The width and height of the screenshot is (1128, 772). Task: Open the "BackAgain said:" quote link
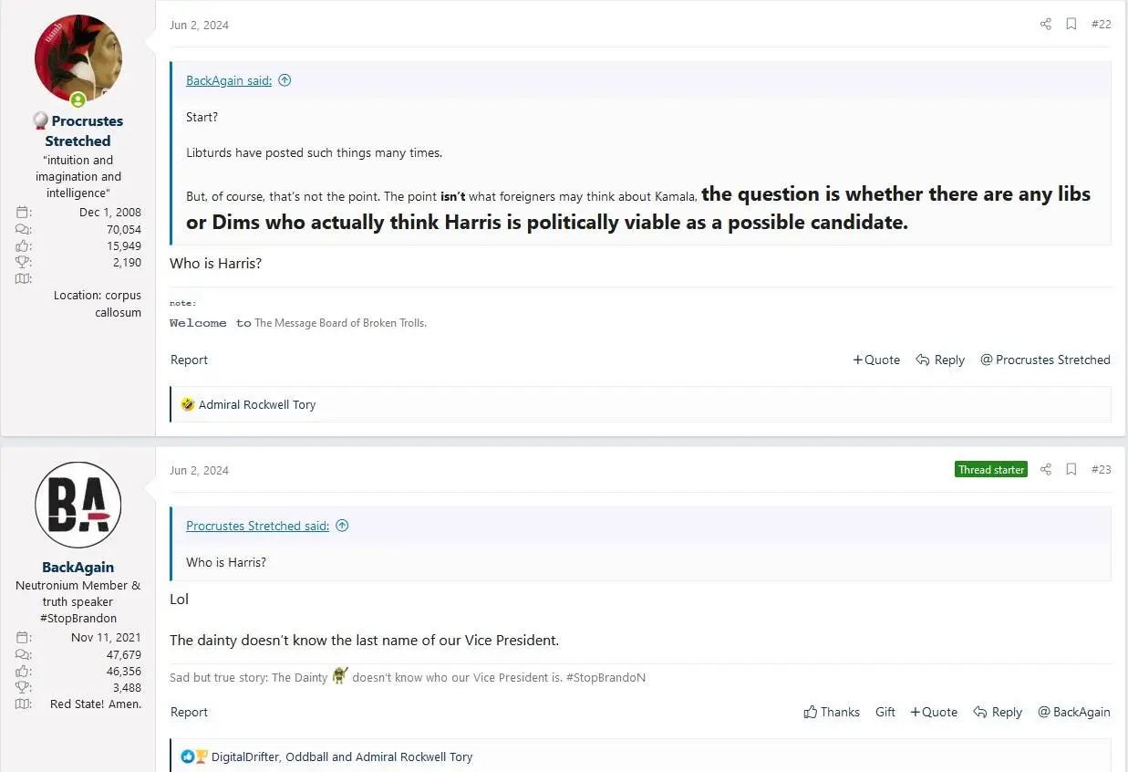click(x=229, y=80)
